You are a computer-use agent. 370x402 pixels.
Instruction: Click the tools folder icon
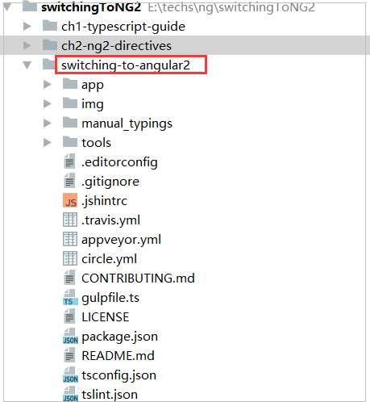(x=70, y=142)
